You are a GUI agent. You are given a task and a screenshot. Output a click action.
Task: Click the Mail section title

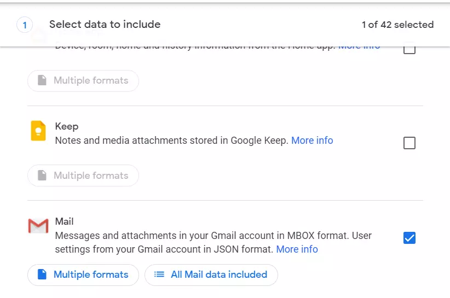tap(64, 221)
